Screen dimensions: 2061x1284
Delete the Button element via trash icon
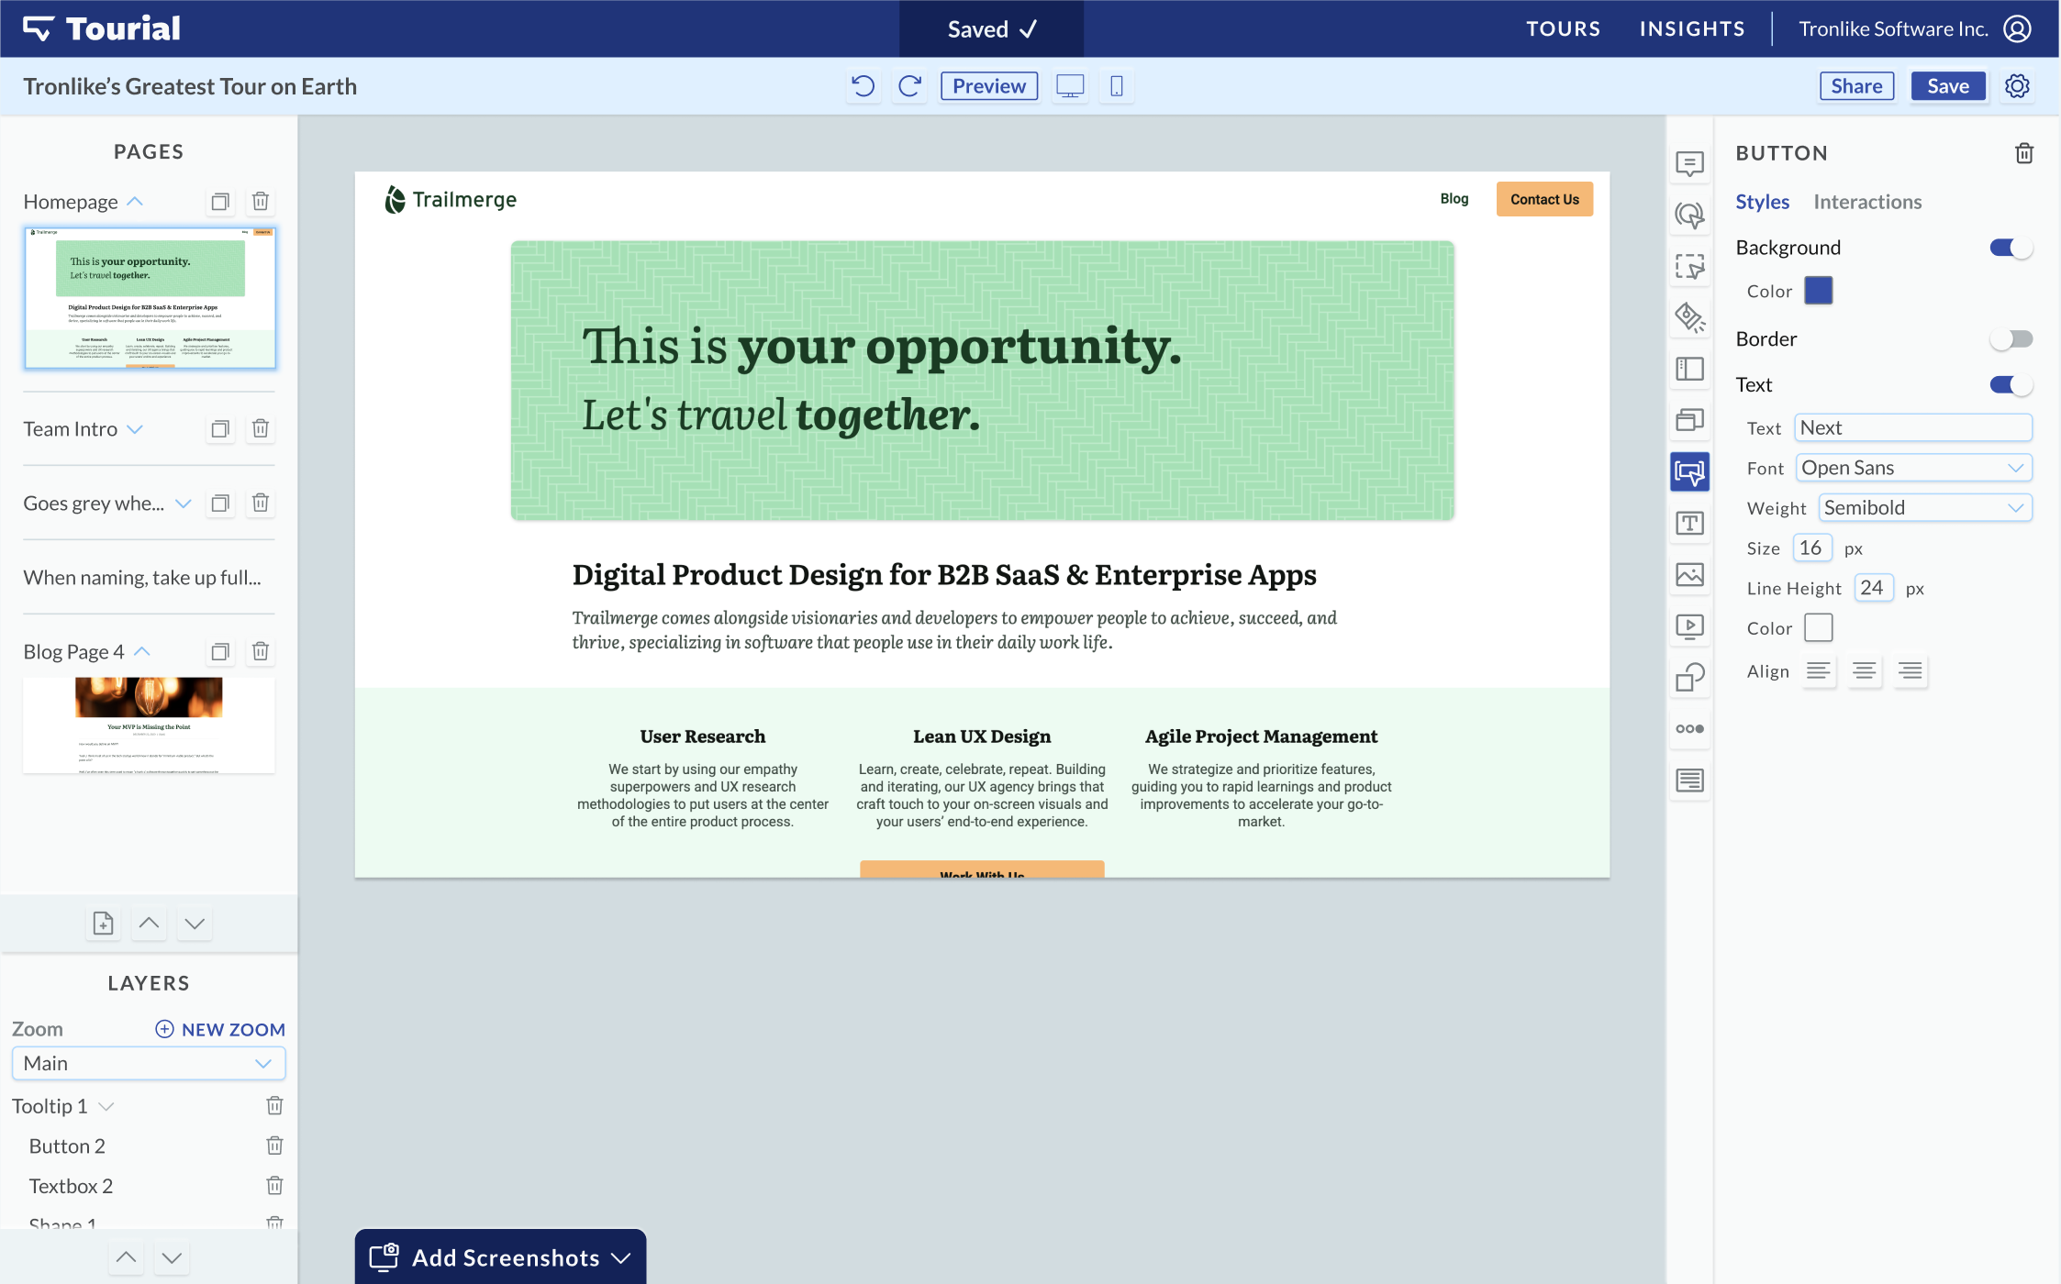pos(2024,153)
